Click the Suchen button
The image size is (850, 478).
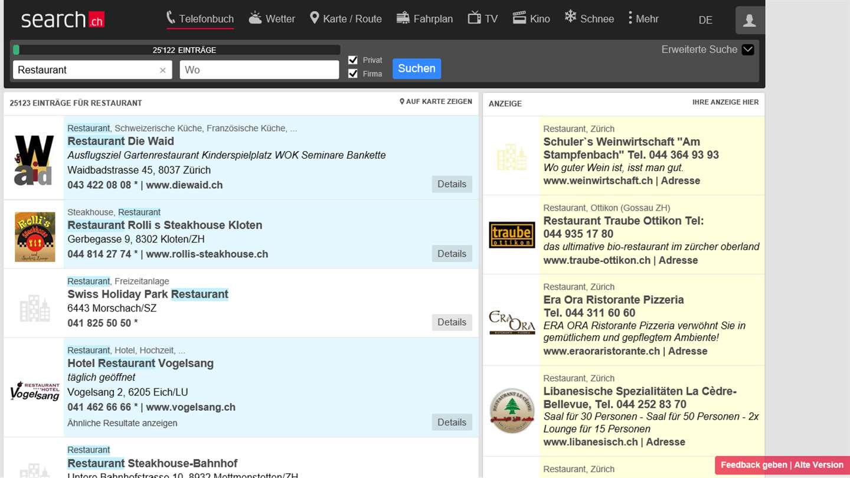point(417,68)
